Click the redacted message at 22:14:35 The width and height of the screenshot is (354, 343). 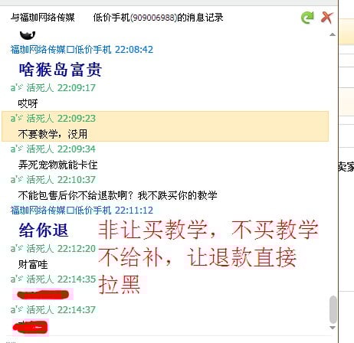pyautogui.click(x=43, y=294)
